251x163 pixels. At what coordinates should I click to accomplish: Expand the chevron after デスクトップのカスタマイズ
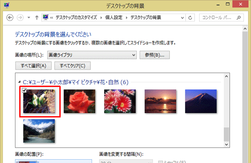101,18
